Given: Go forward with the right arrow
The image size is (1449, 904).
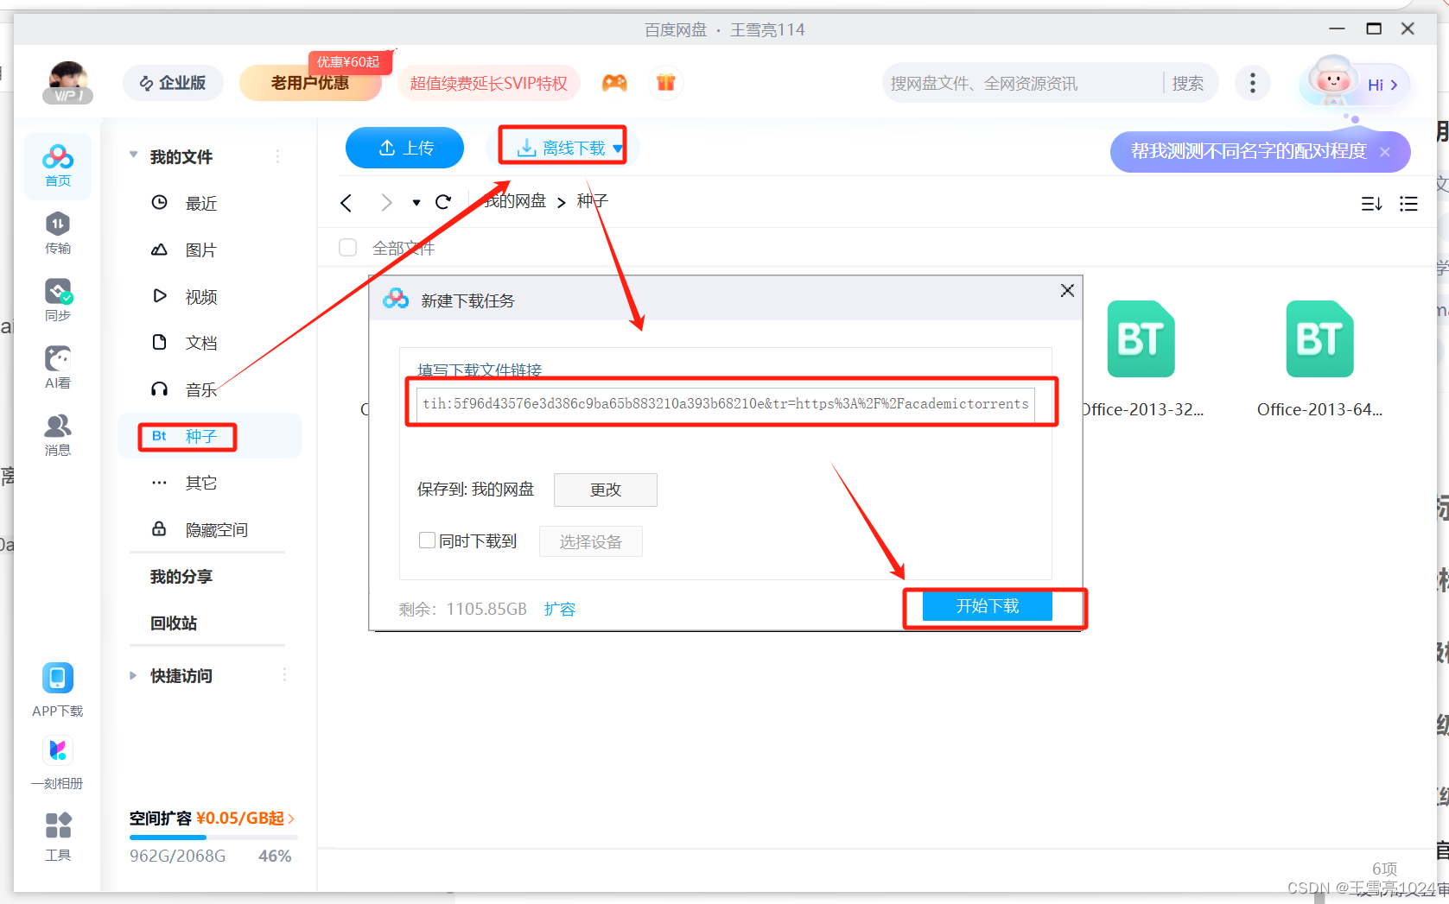Looking at the screenshot, I should click(386, 202).
